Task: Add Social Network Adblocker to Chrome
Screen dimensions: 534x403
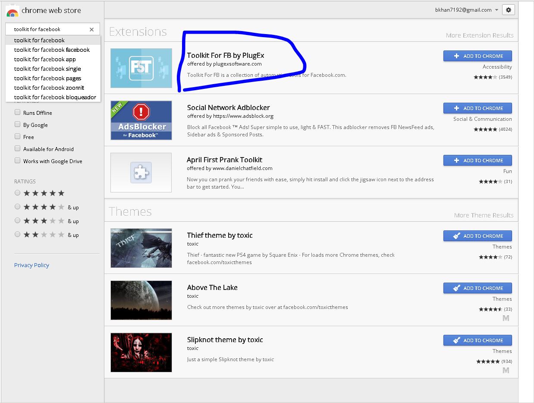Action: [477, 108]
